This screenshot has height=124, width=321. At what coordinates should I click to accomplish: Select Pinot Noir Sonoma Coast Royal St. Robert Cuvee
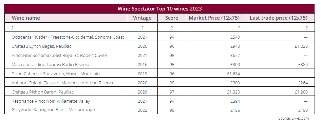(x=59, y=55)
